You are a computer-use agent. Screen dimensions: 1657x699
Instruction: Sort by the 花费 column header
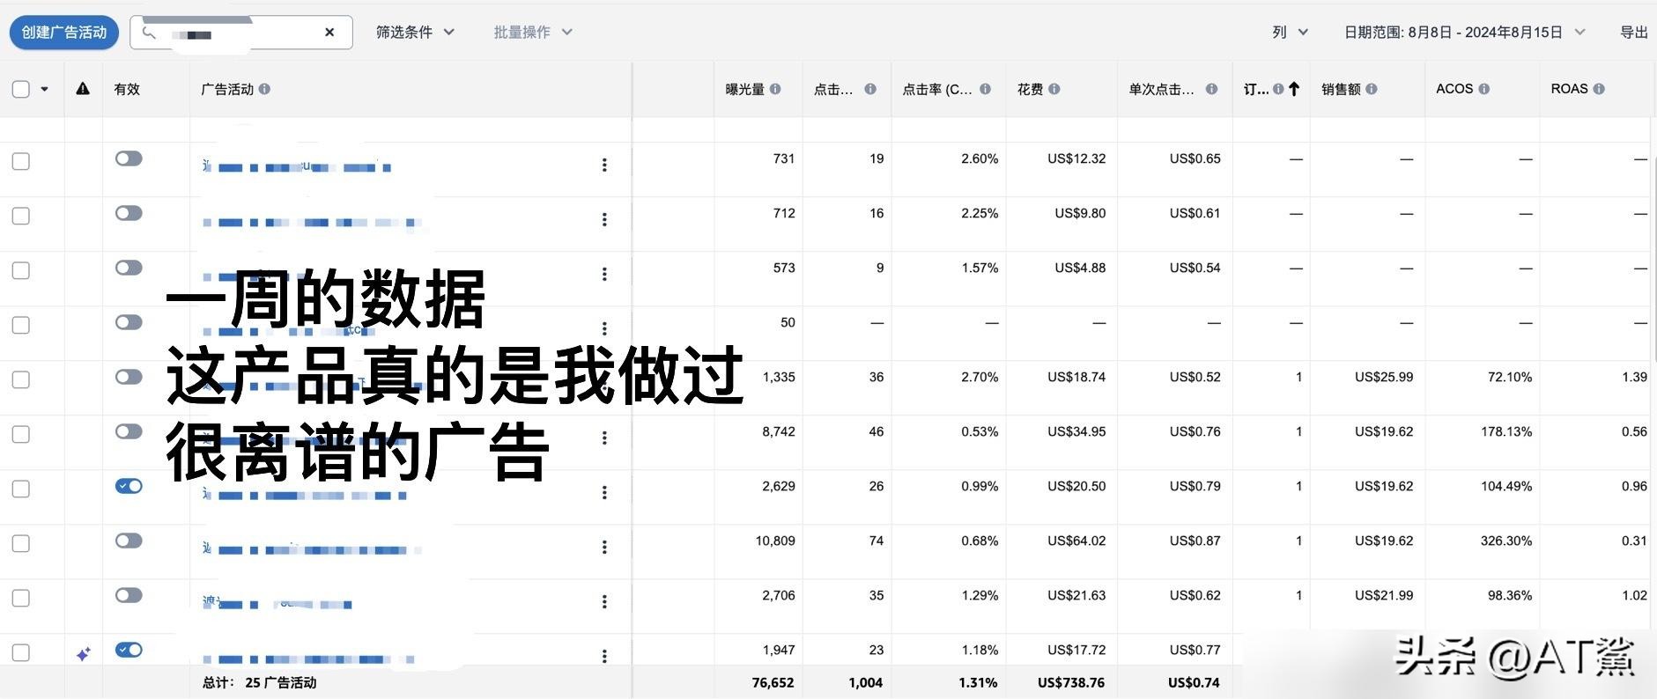point(1031,89)
